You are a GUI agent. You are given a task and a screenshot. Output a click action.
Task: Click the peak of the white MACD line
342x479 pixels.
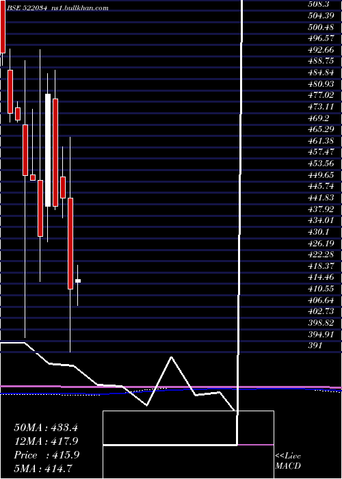[x=172, y=357]
